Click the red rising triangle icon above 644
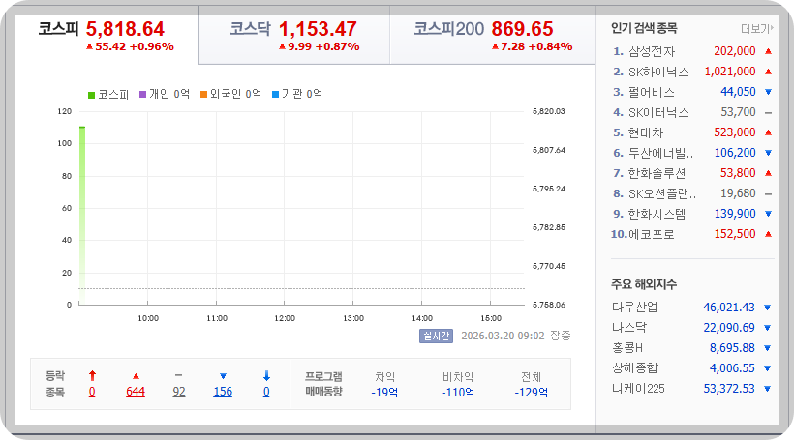Image resolution: width=794 pixels, height=440 pixels. 136,376
